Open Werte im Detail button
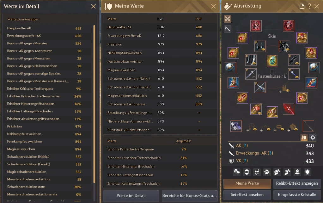Viewport: 323px width, 203px height. point(131,196)
